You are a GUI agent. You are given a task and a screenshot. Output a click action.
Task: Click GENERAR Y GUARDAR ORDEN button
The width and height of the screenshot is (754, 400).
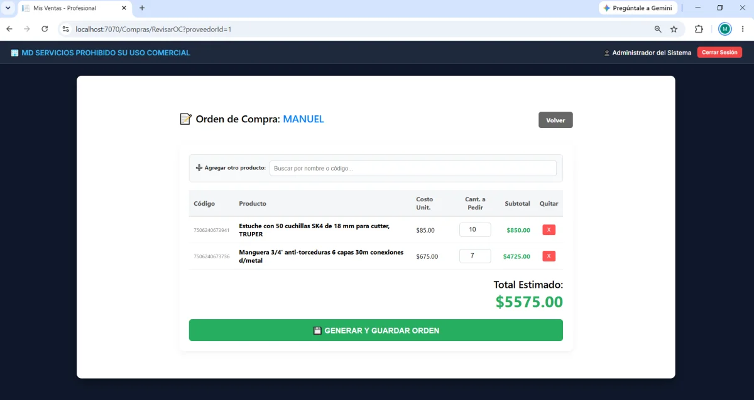[376, 330]
